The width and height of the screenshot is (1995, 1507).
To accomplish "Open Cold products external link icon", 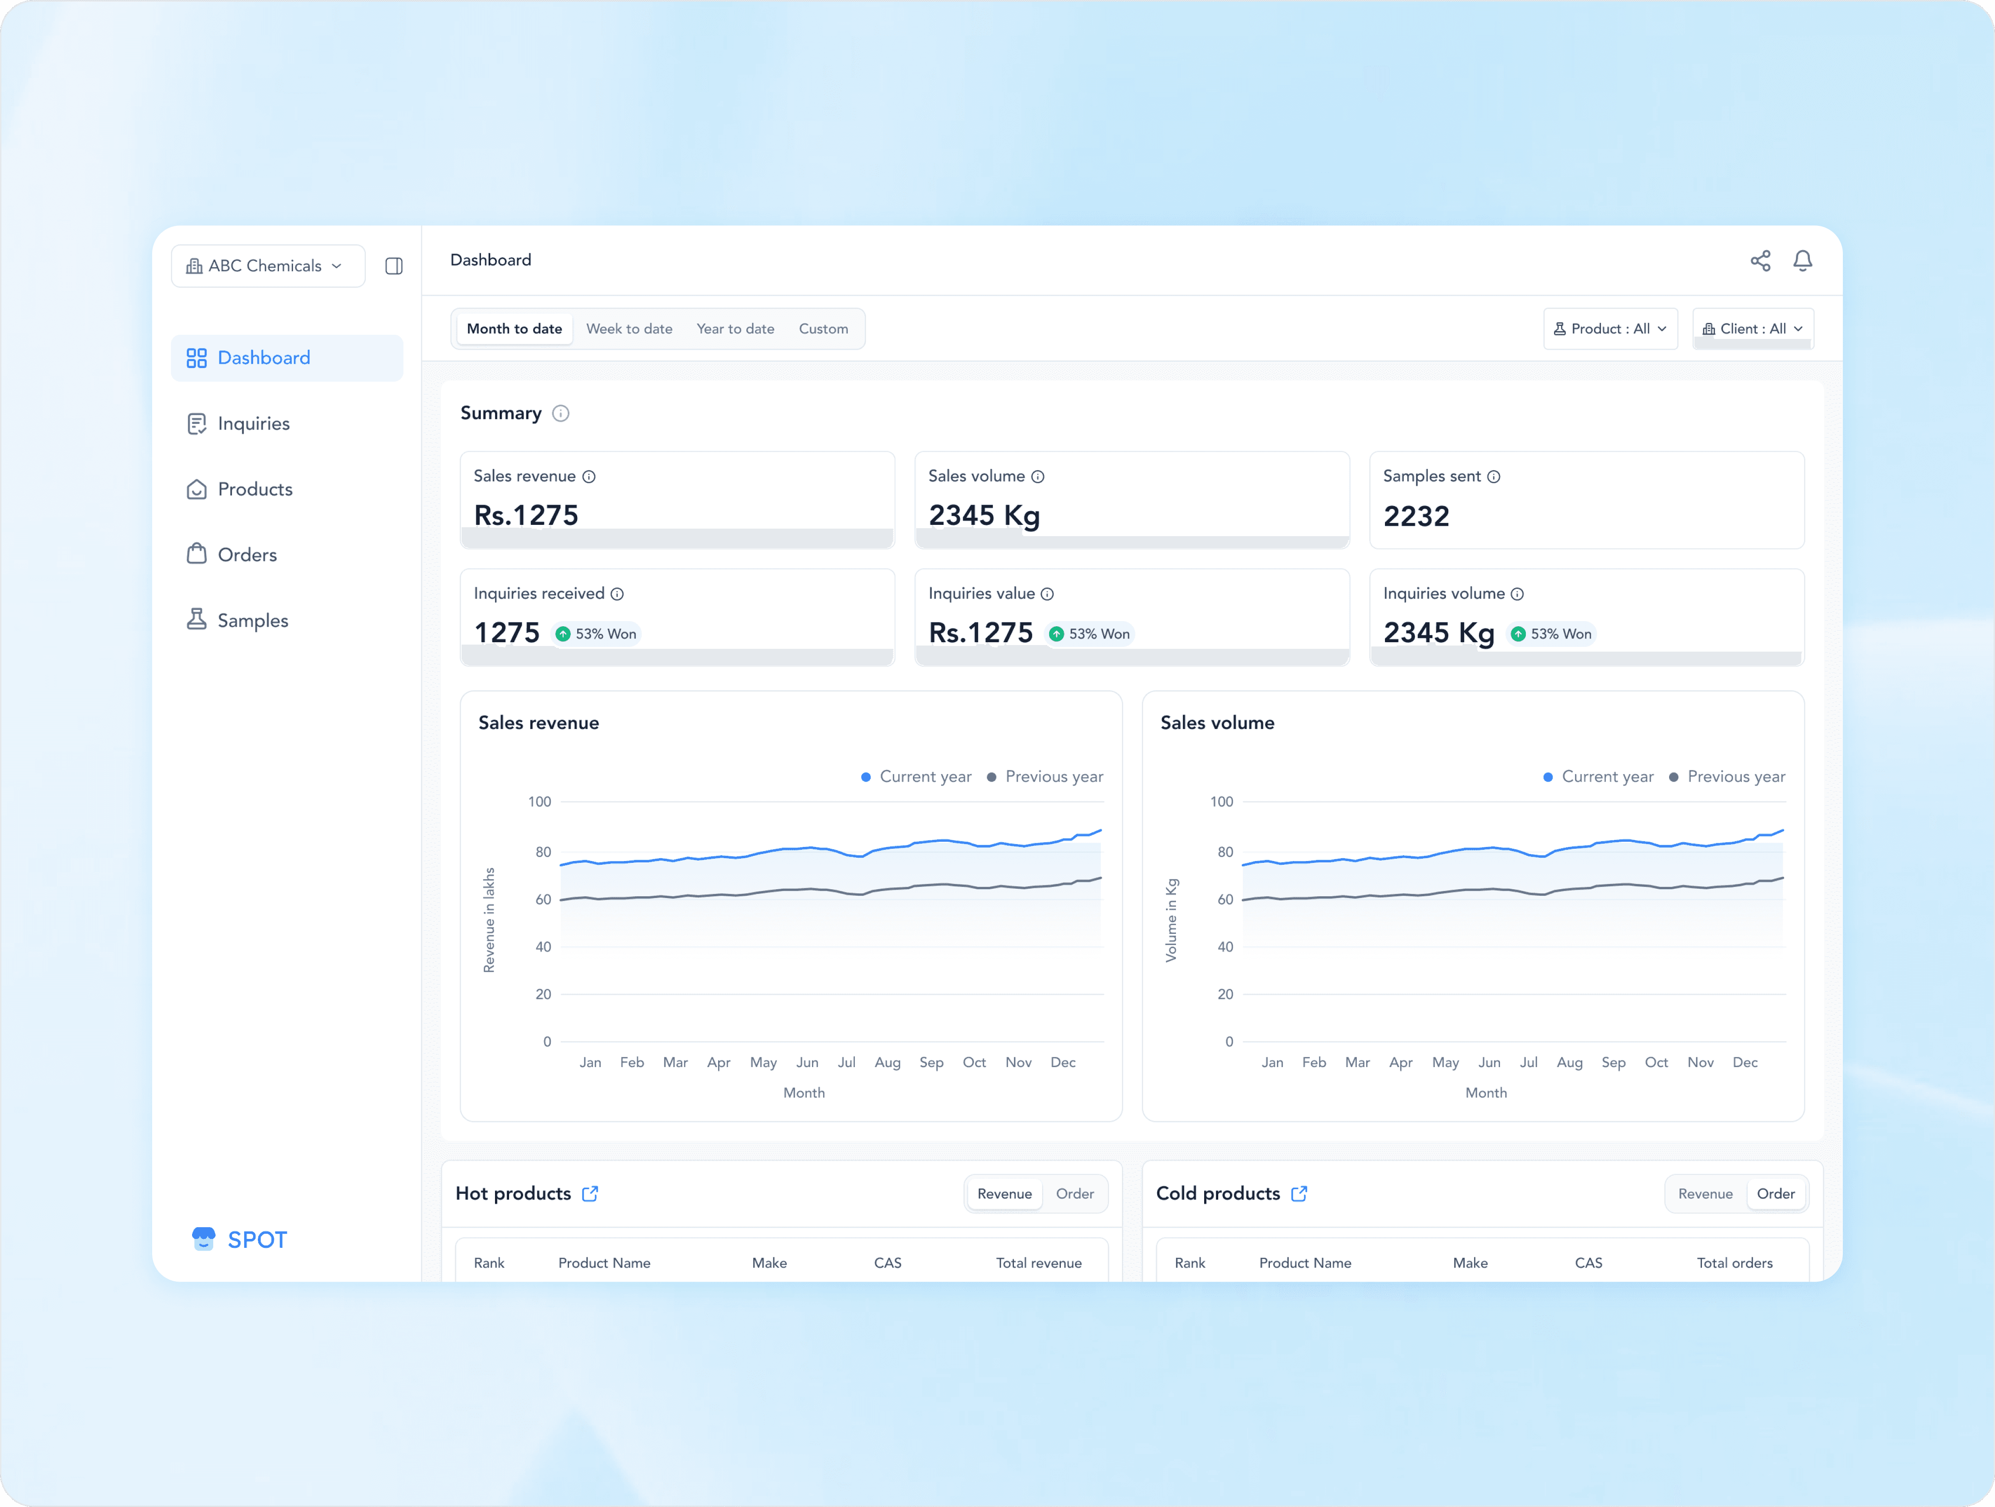I will [1299, 1193].
